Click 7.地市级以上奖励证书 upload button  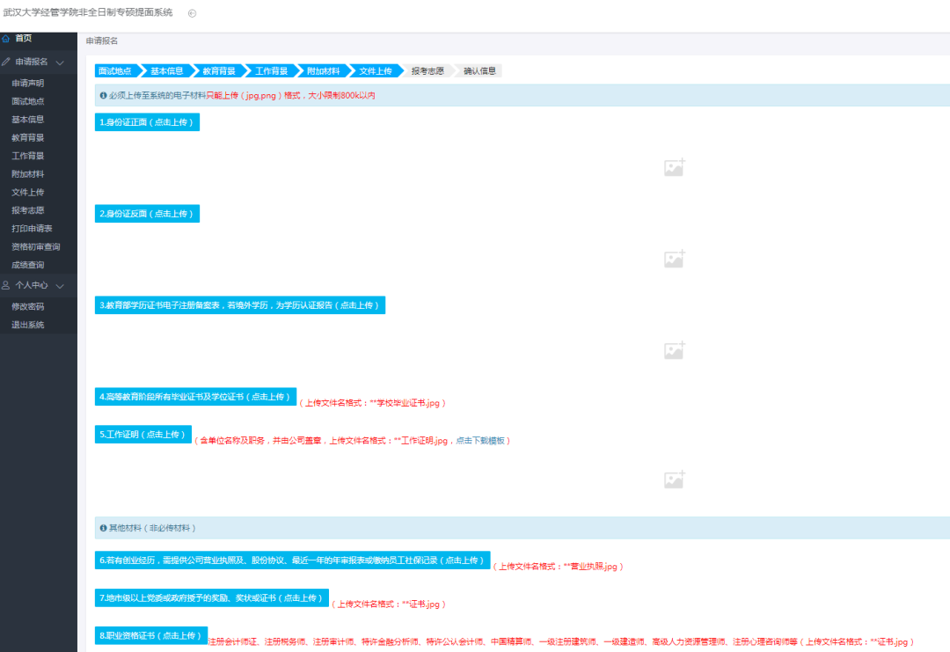(x=211, y=598)
